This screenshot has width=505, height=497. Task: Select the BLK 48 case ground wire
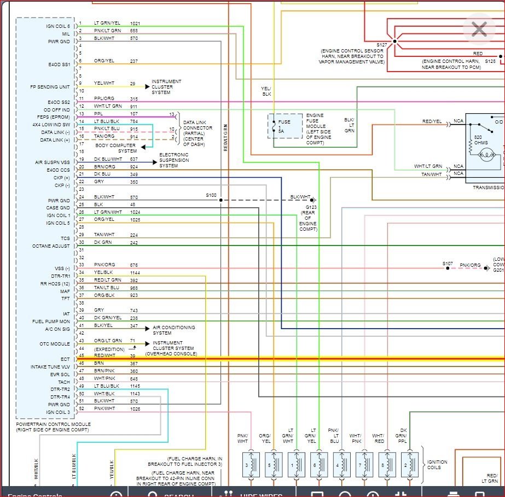click(114, 204)
